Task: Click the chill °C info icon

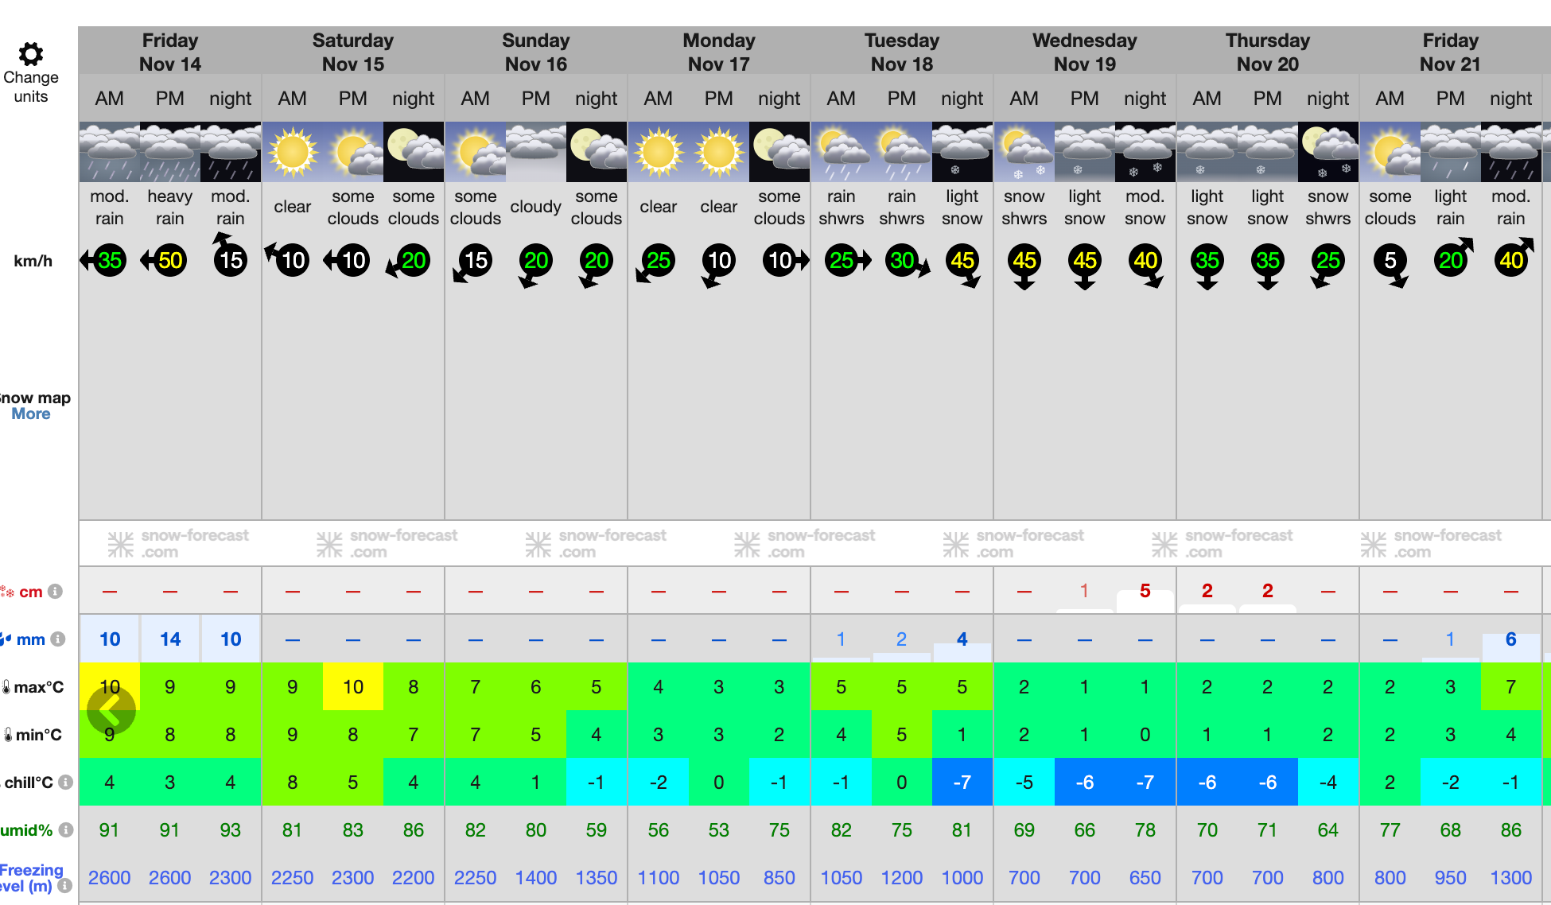Action: (66, 783)
